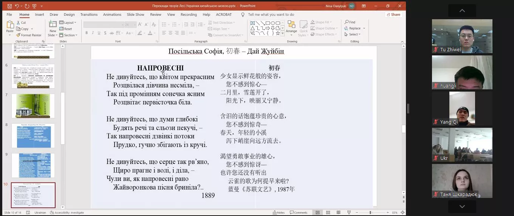Image resolution: width=514 pixels, height=216 pixels.
Task: Open Comments pane from status bar
Action: [298, 213]
